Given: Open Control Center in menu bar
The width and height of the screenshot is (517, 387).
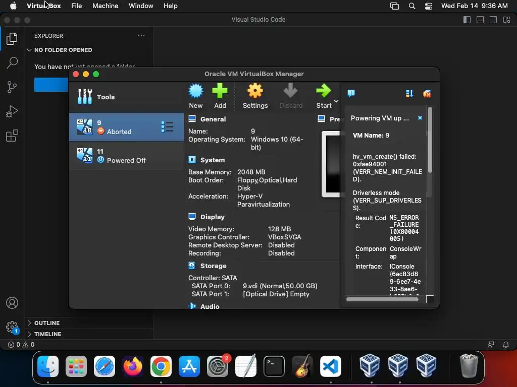Looking at the screenshot, I should pos(428,6).
